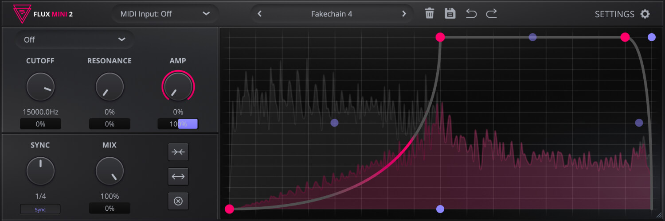Toggle the Sync button under the SYNC knob
The image size is (665, 221).
point(40,209)
